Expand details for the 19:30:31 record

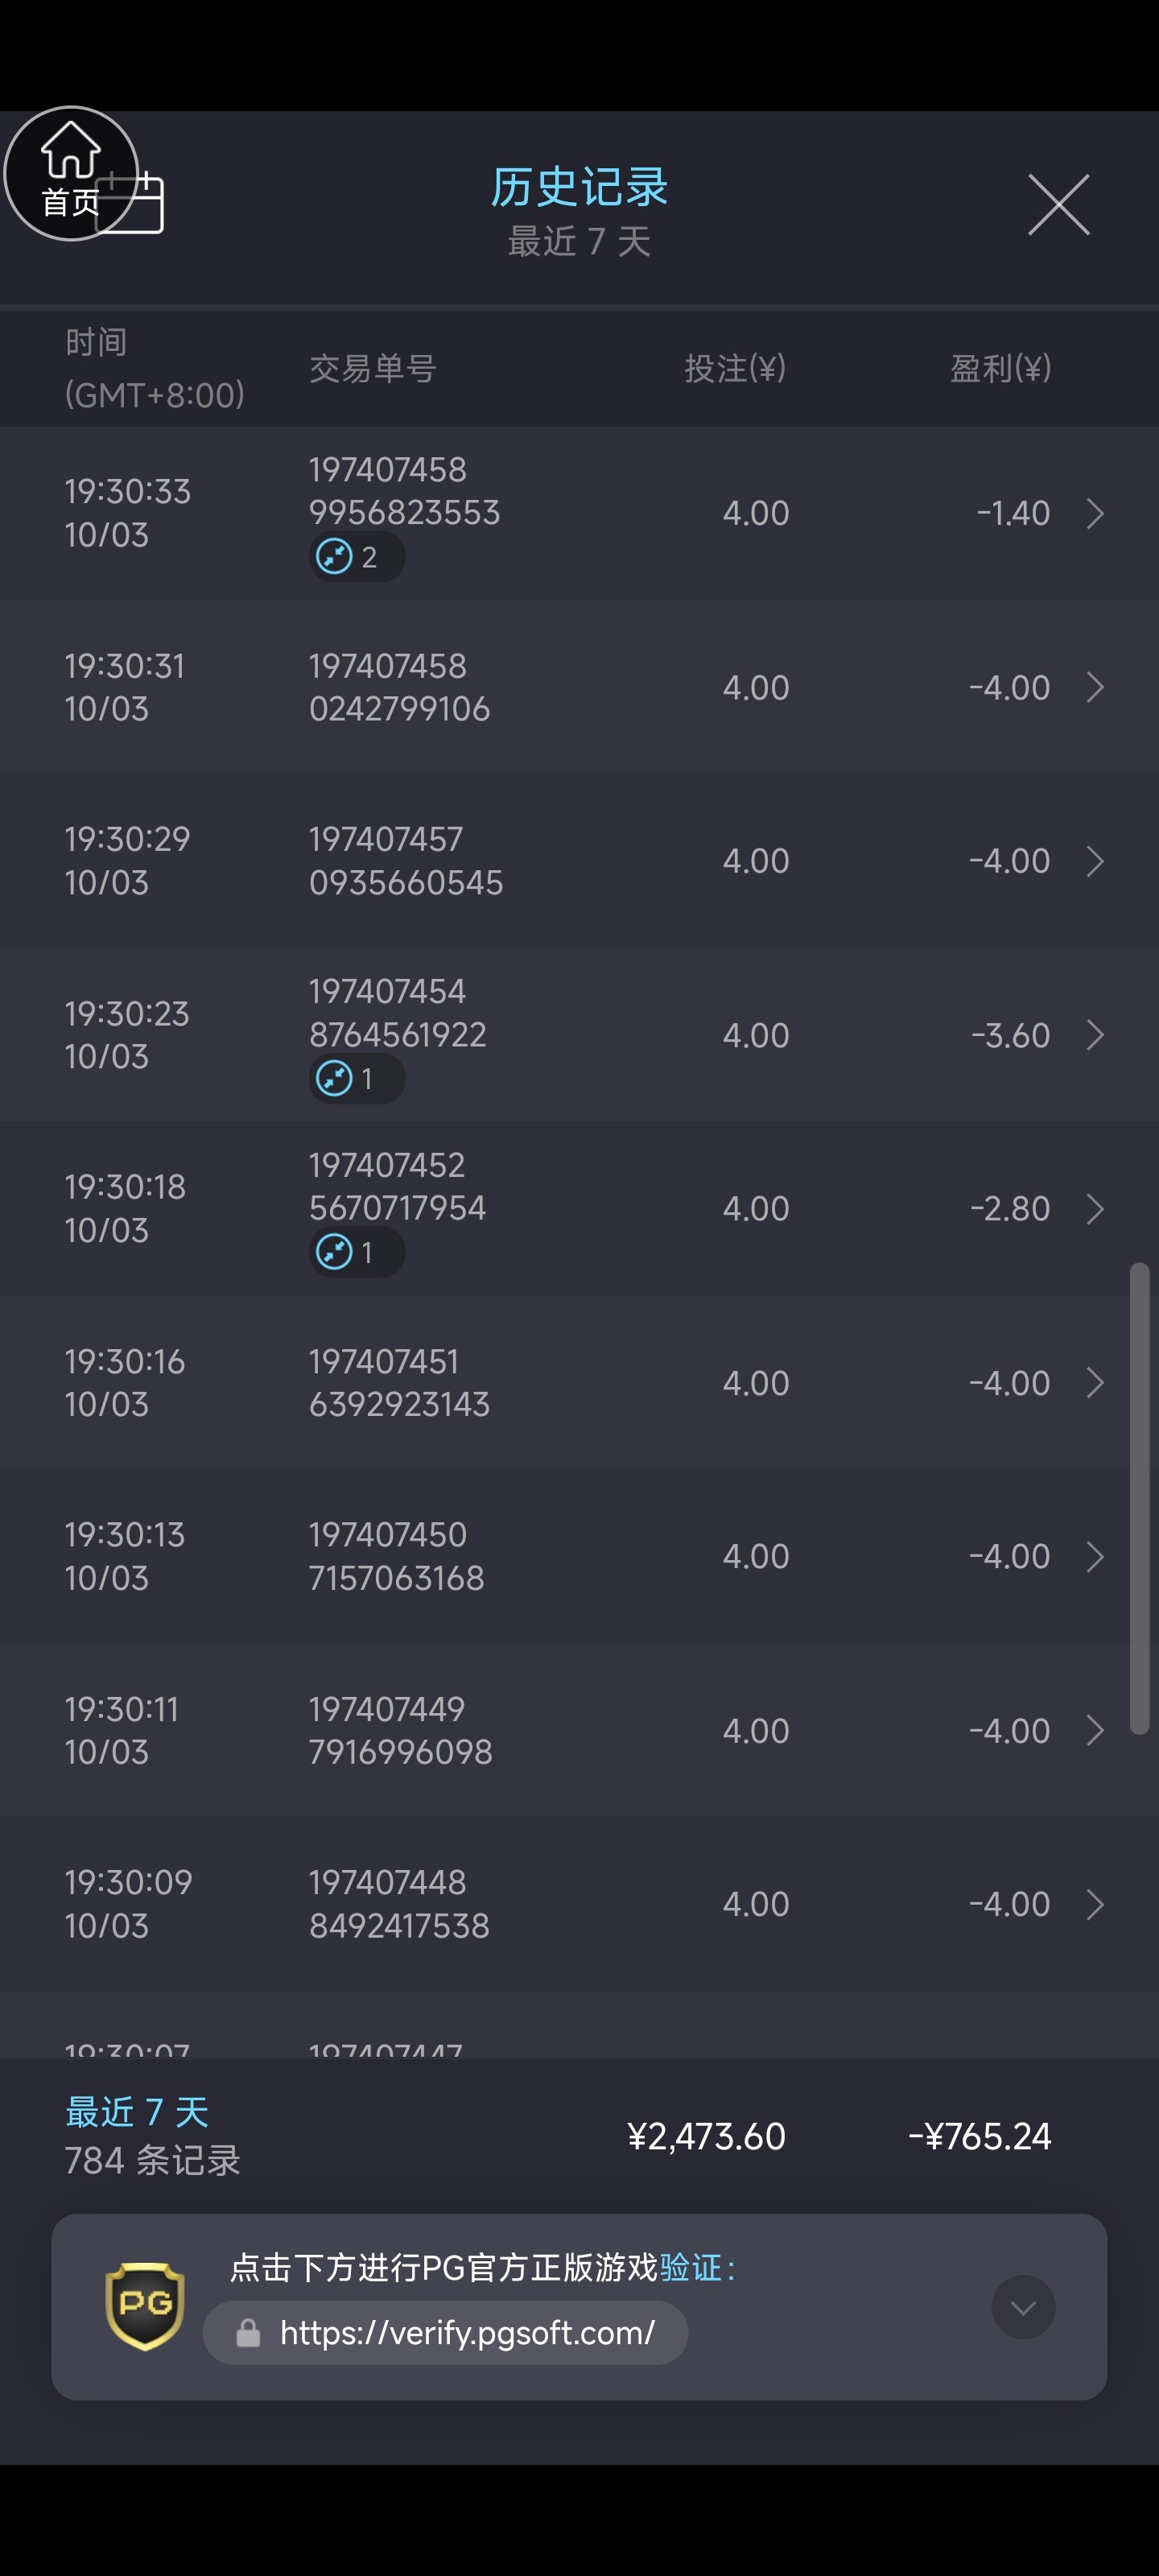click(1095, 687)
